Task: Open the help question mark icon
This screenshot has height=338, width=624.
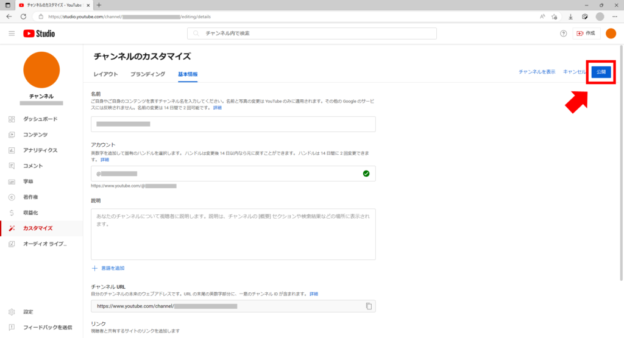Action: [x=563, y=33]
